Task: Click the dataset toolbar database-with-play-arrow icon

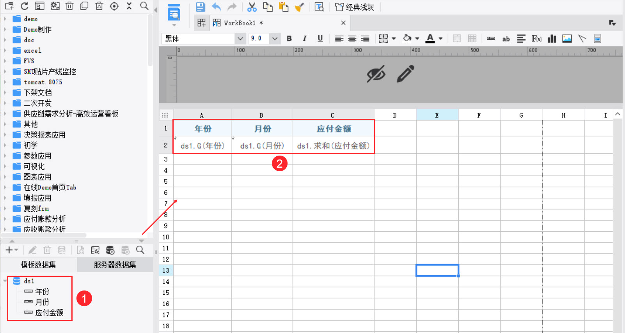Action: pos(110,250)
